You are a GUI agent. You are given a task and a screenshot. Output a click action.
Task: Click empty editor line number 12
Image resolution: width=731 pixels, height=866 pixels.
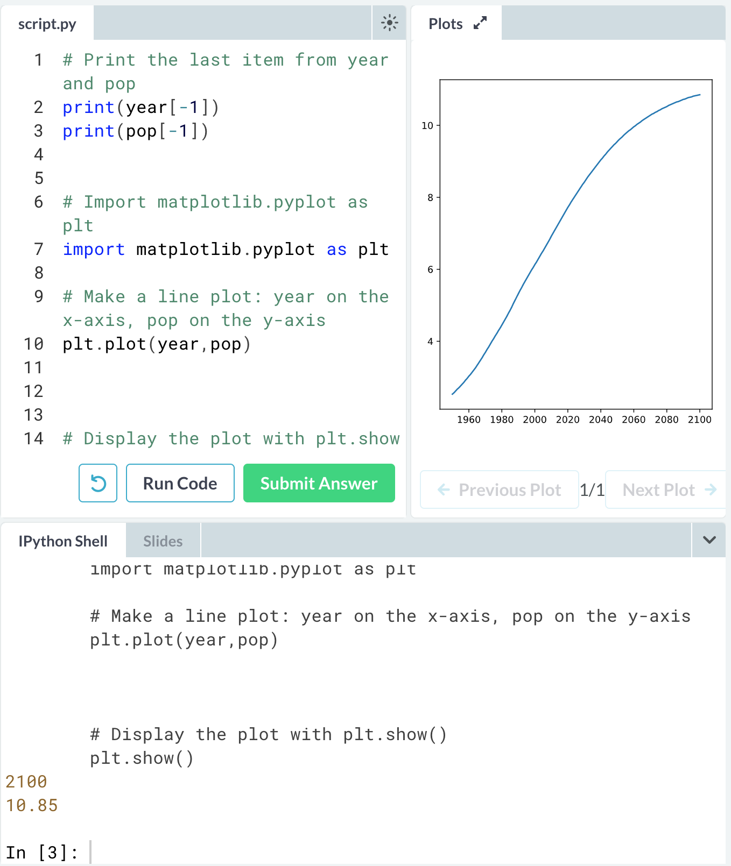pyautogui.click(x=33, y=392)
